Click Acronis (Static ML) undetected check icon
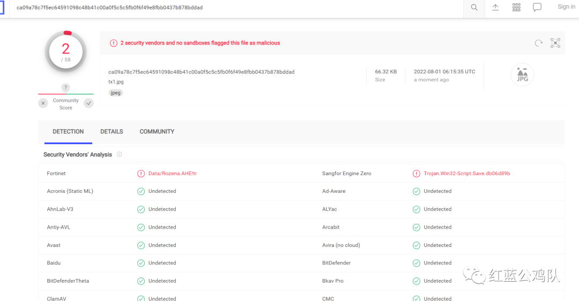 coord(141,191)
